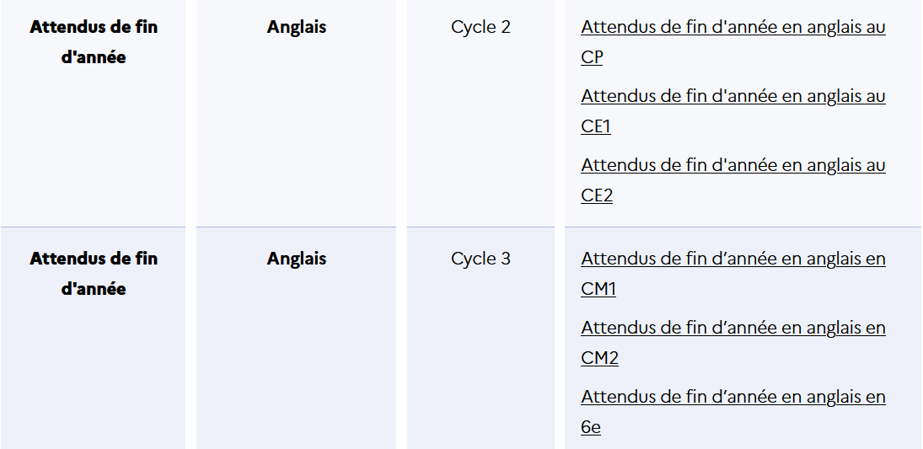Viewport: 923px width, 449px height.
Task: Go to the CM2 English expectations link
Action: (x=732, y=328)
